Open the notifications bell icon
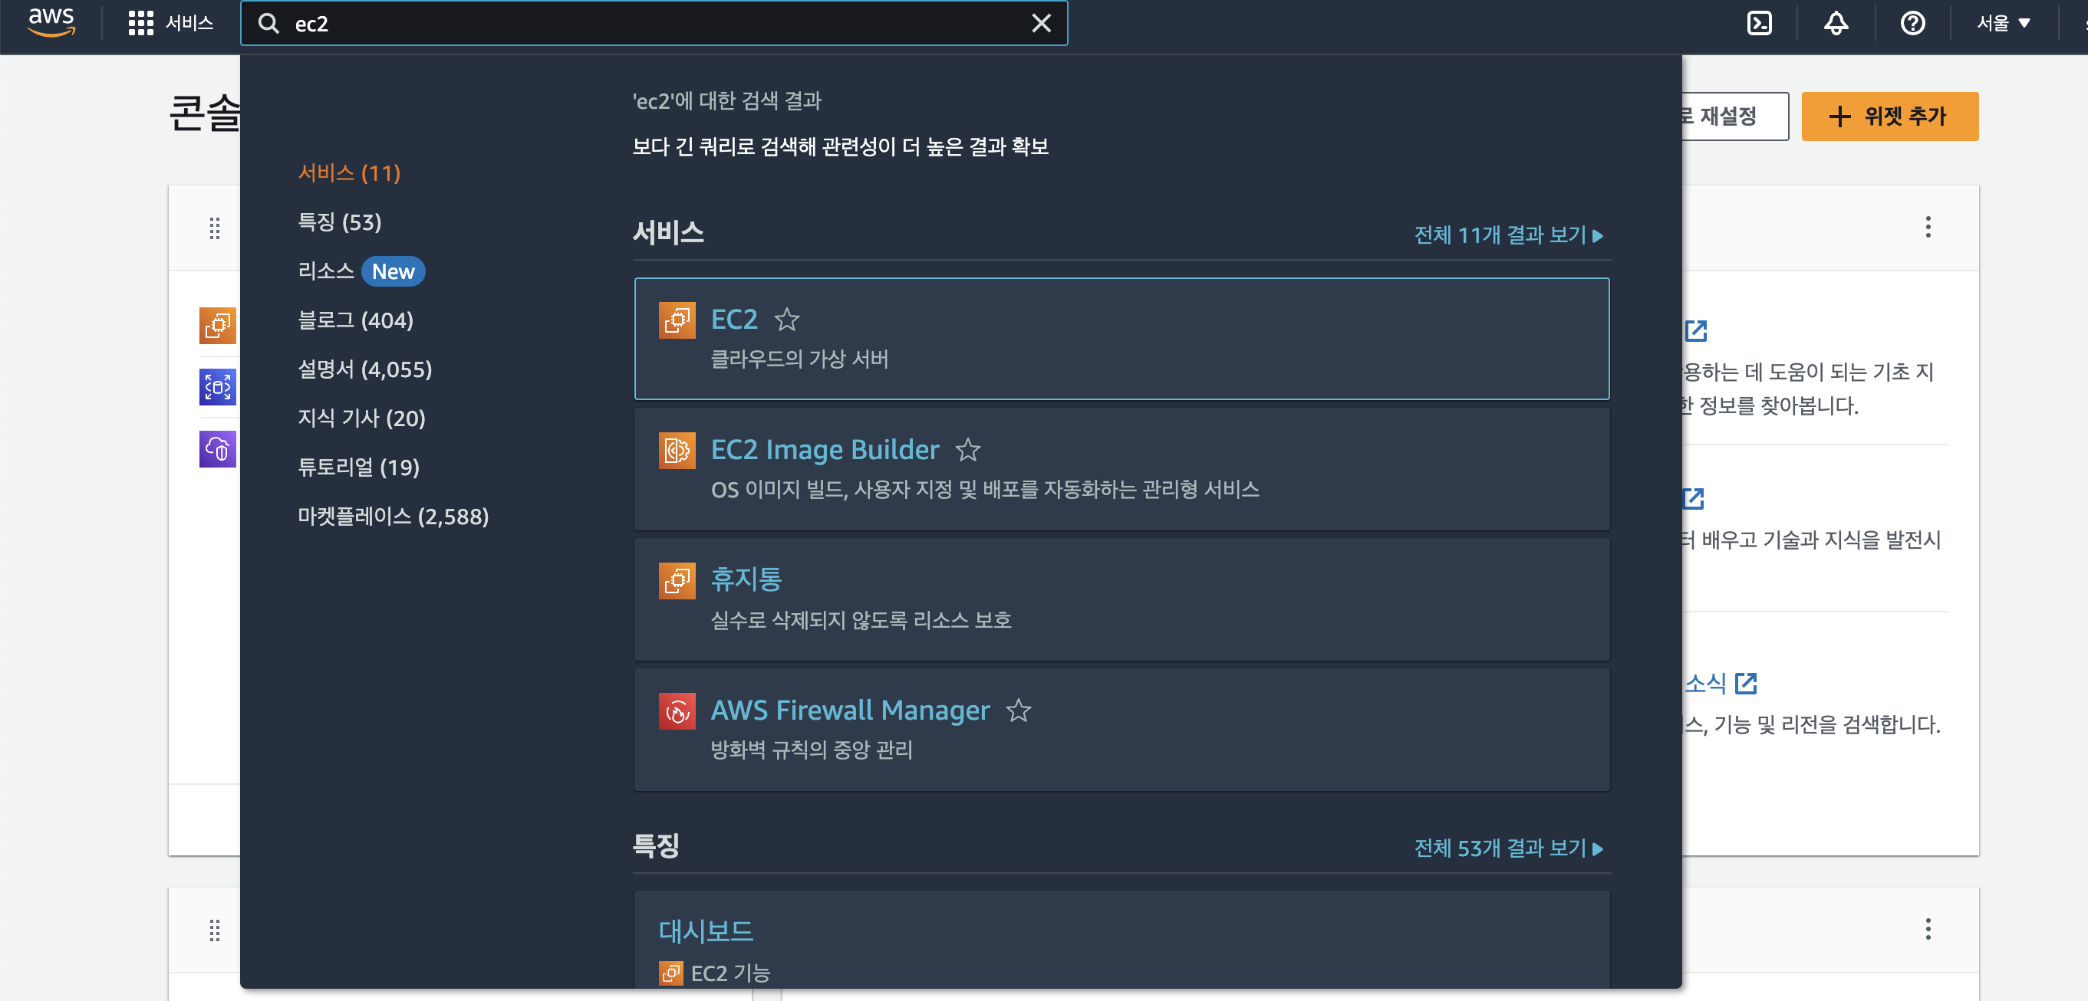Screen dimensions: 2088x1001 [x=1836, y=23]
